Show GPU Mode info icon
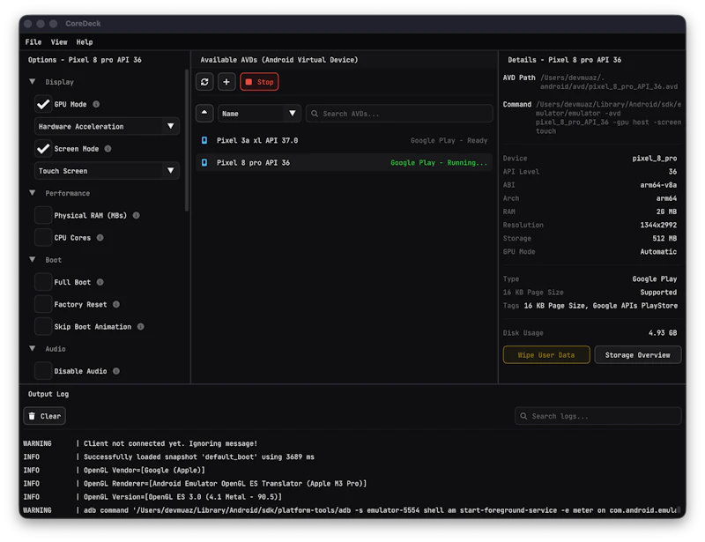 (96, 104)
